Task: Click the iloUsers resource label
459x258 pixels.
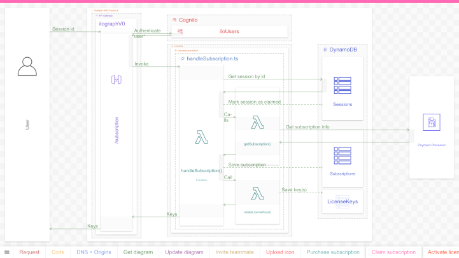Action: pyautogui.click(x=229, y=31)
